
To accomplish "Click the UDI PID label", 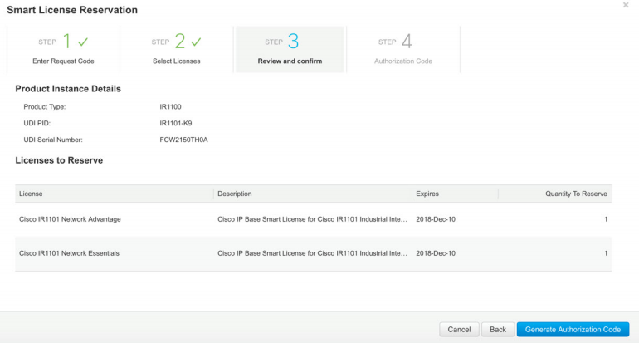I will [37, 123].
